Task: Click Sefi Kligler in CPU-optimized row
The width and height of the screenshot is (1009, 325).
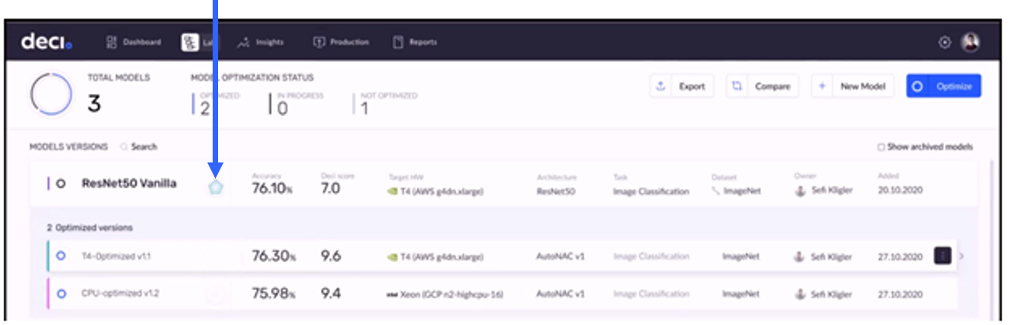Action: (x=831, y=295)
